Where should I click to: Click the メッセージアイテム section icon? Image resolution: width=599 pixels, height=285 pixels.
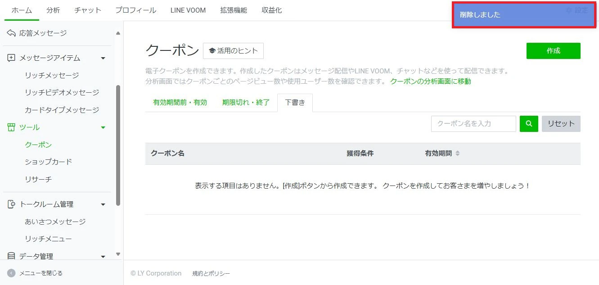11,58
